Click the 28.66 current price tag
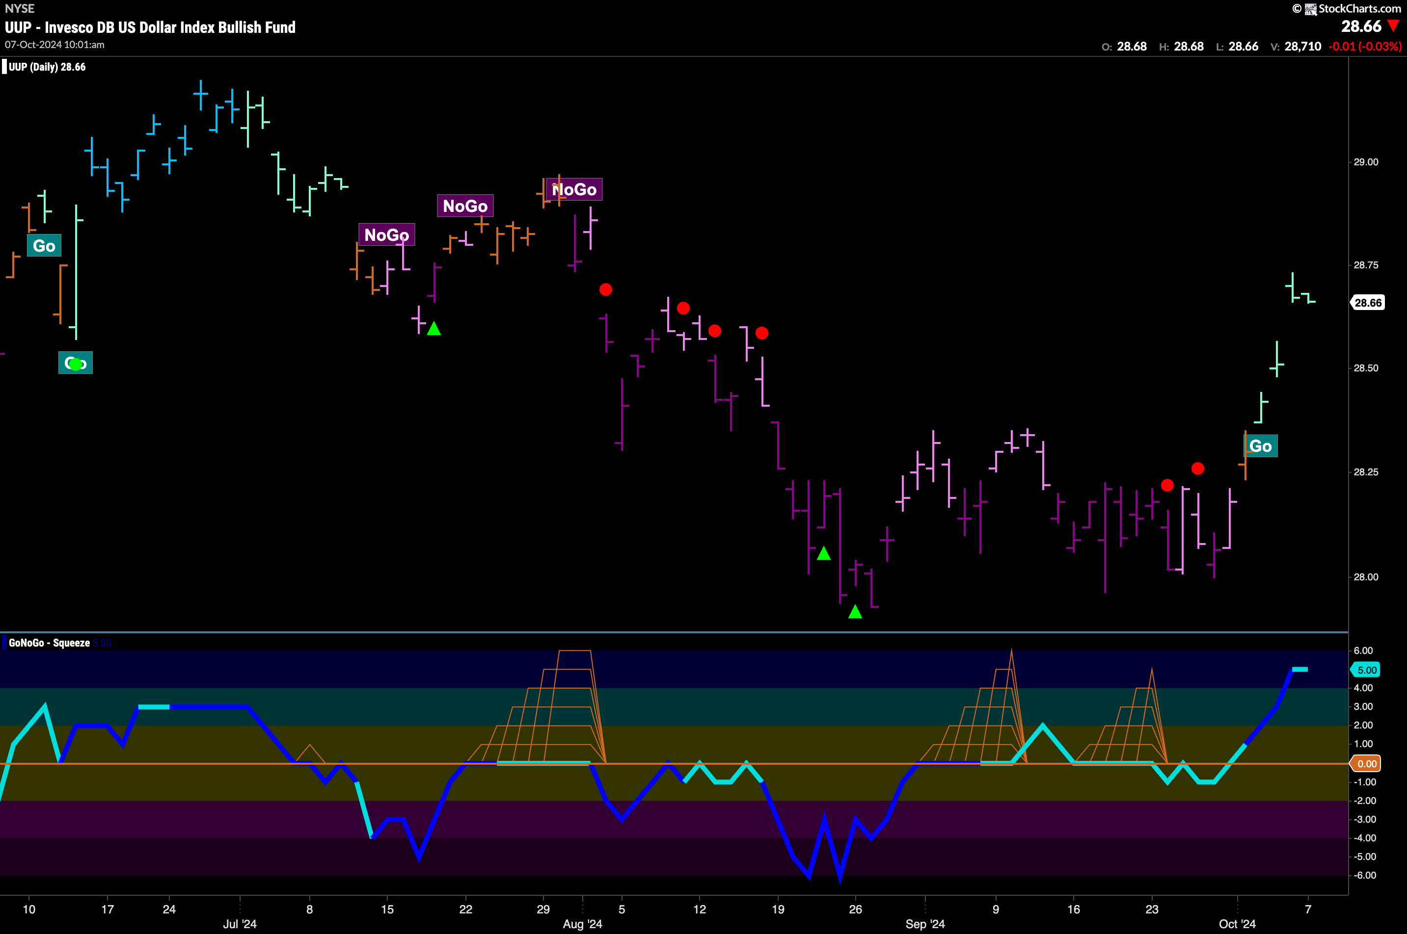1407x934 pixels. coord(1368,303)
